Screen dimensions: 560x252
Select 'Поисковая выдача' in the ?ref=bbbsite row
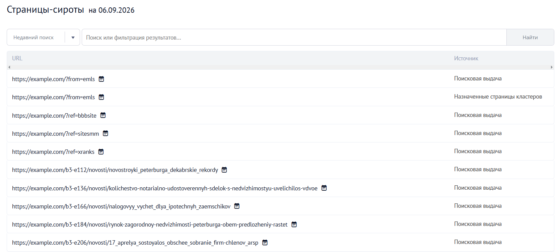(x=478, y=115)
